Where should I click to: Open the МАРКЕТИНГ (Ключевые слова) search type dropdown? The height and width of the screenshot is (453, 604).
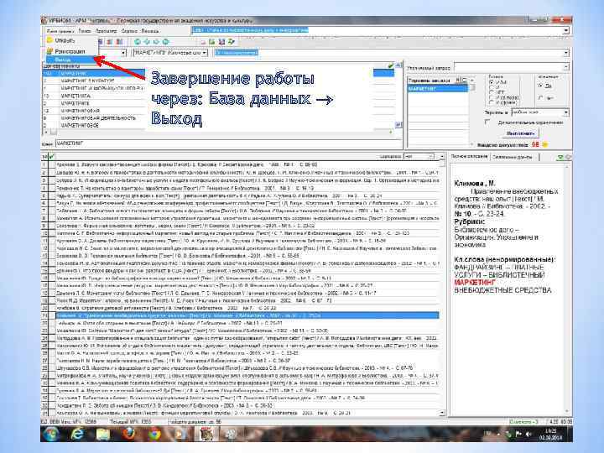coord(204,53)
